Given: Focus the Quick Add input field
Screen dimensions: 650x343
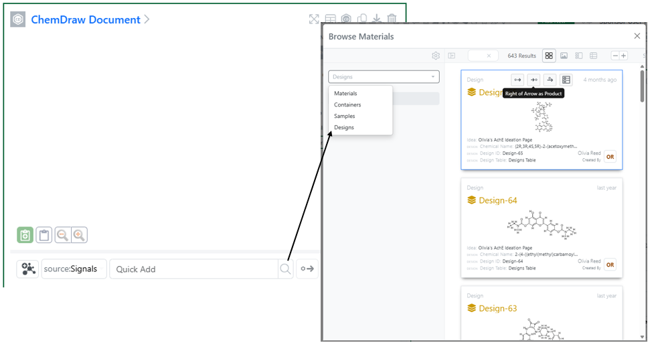Looking at the screenshot, I should click(193, 269).
